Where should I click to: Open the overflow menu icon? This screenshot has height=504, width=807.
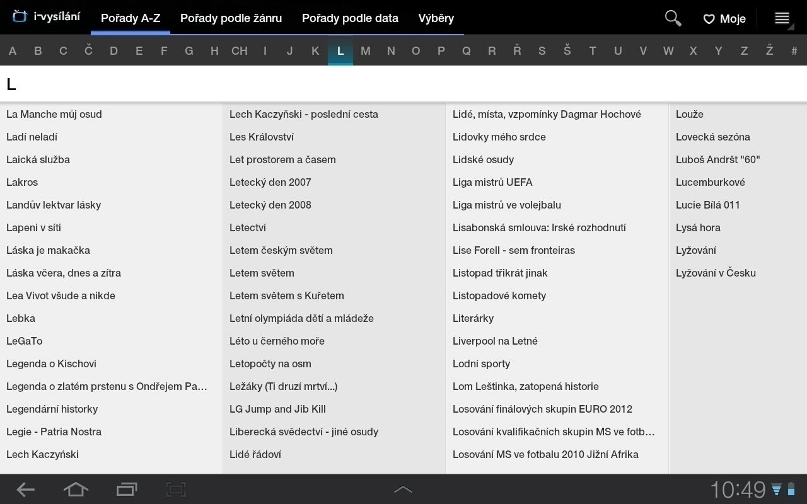[x=782, y=18]
